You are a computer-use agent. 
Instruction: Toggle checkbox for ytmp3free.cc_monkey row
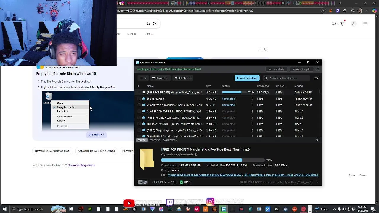[x=139, y=105]
